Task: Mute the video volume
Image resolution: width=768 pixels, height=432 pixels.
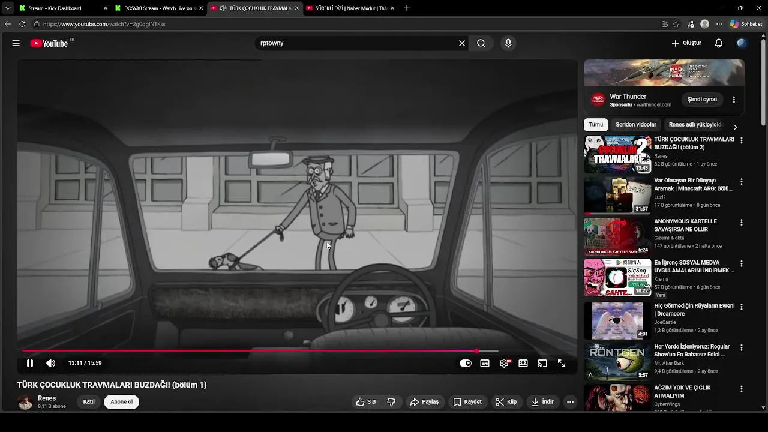Action: [51, 363]
